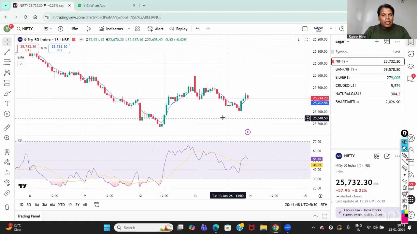Toggle stay in drawing mode

7,162
